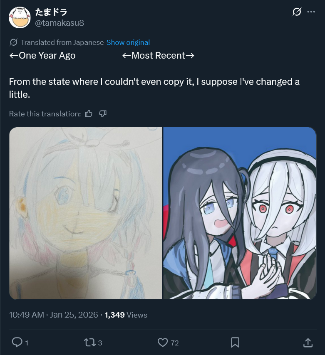
Task: Rate translation with thumbs down
Action: [103, 113]
